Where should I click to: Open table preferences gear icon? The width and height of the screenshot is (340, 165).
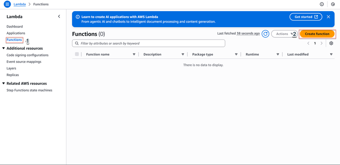tap(331, 43)
